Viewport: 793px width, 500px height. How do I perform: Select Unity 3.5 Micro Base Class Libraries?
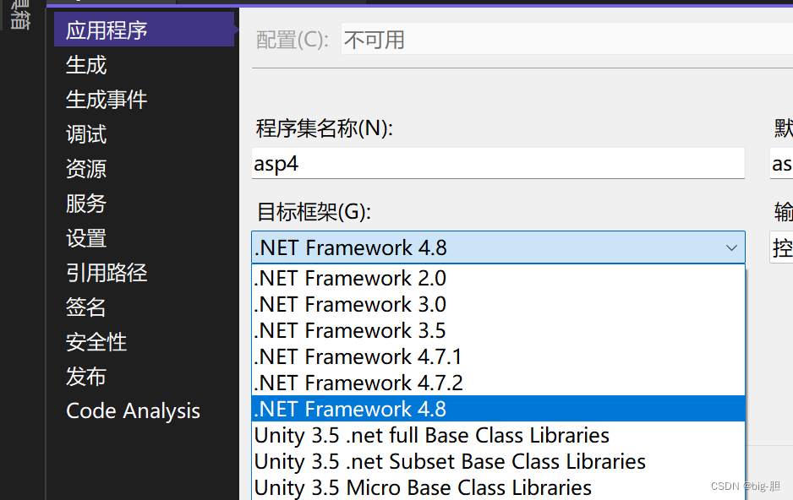point(498,487)
